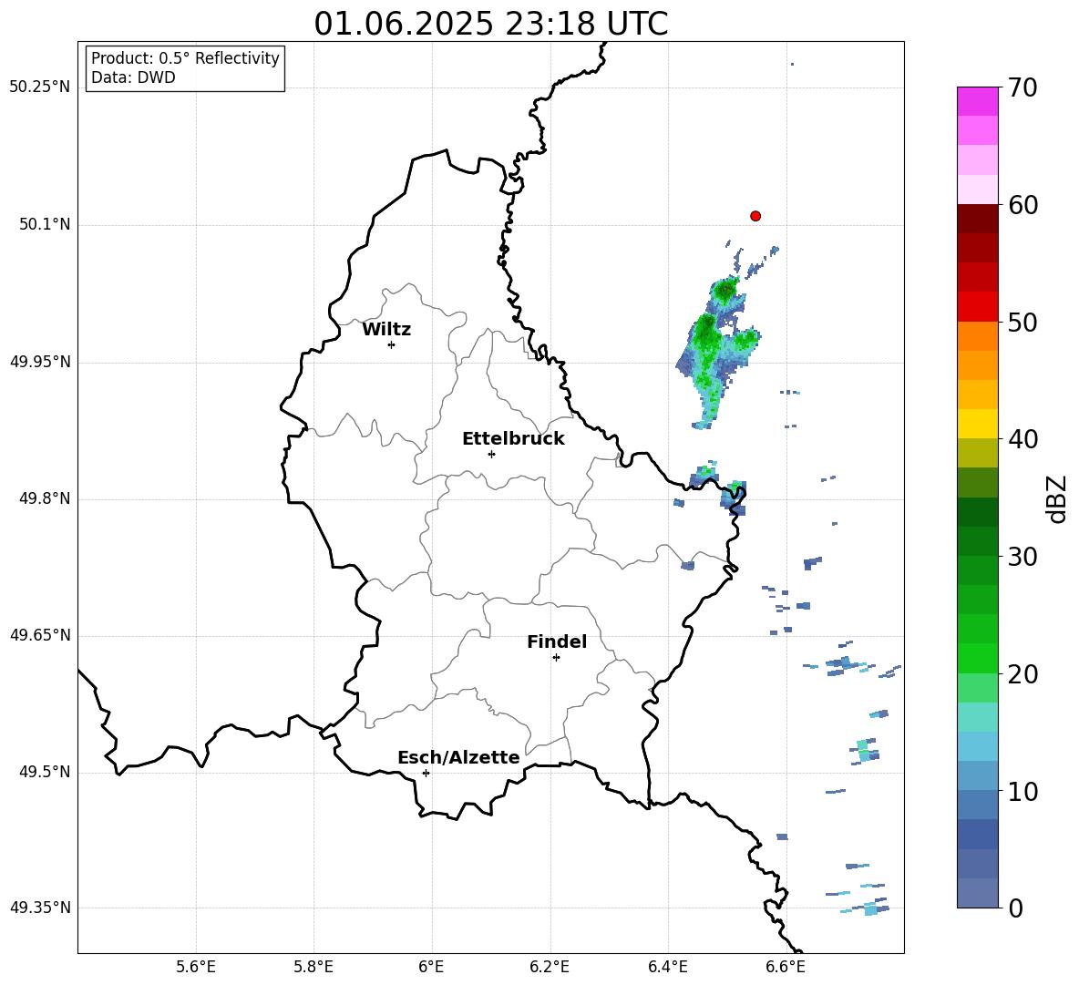This screenshot has width=1079, height=985.
Task: Click the 49.5°N latitude label
Action: click(x=45, y=772)
